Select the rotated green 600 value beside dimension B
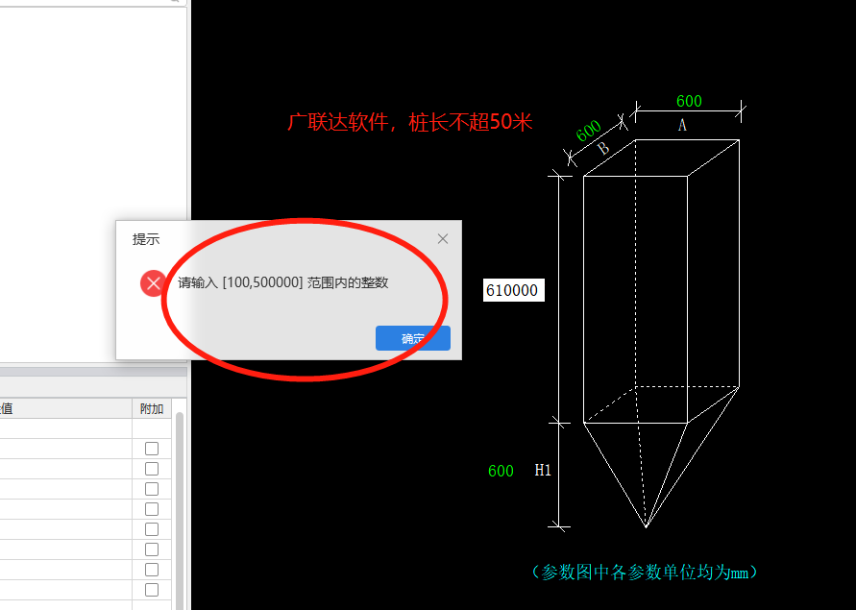The height and width of the screenshot is (610, 856). (589, 131)
